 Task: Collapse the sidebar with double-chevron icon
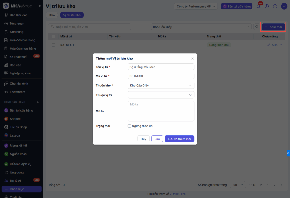(x=40, y=6)
